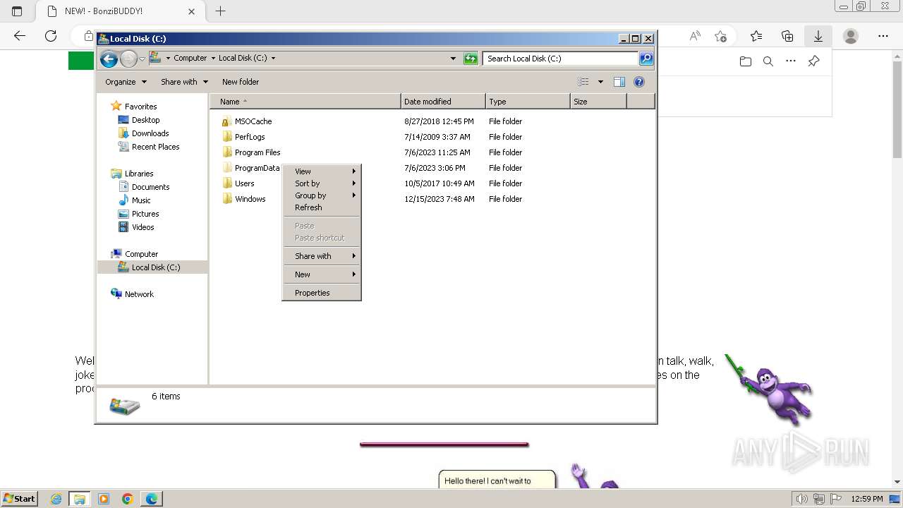This screenshot has height=508, width=903.
Task: Sort by the Type column header
Action: pos(528,102)
